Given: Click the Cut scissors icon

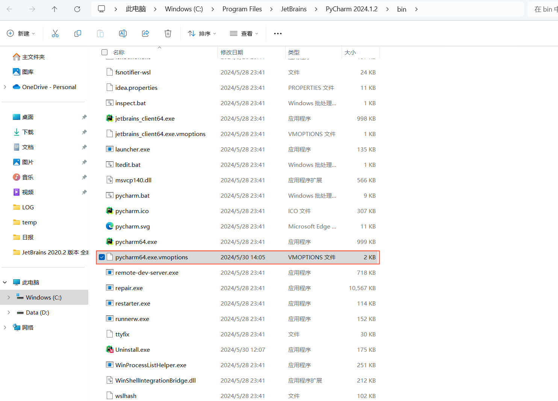Looking at the screenshot, I should pos(55,33).
